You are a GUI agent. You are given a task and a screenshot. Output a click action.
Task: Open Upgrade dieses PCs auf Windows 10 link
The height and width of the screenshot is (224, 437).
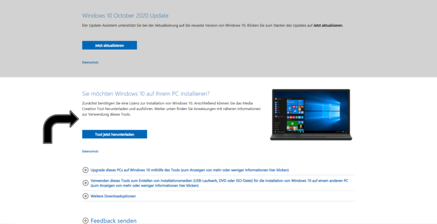coord(190,170)
